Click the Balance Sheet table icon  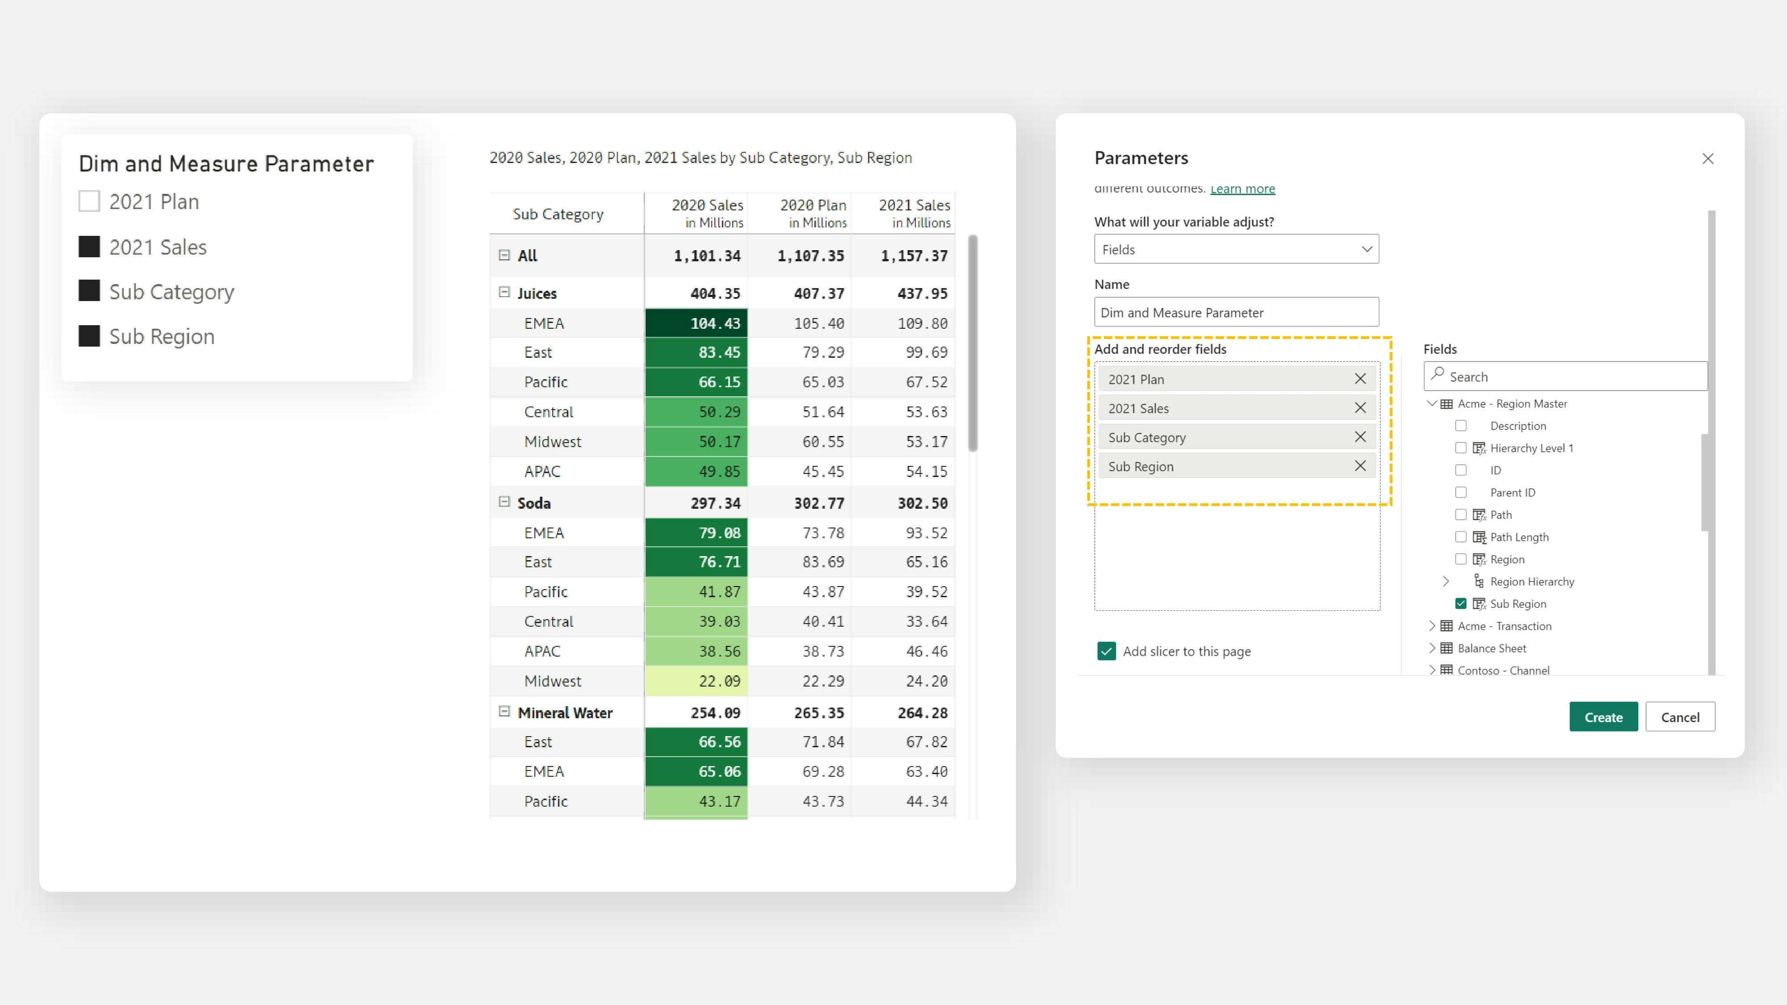coord(1447,648)
